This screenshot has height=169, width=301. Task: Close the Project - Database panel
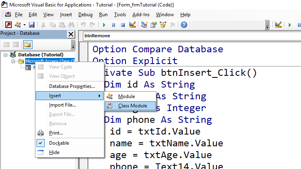71,34
